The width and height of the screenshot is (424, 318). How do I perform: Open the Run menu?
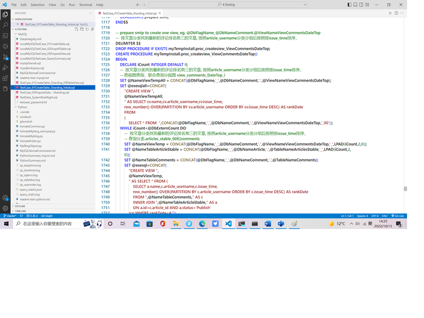tap(72, 5)
